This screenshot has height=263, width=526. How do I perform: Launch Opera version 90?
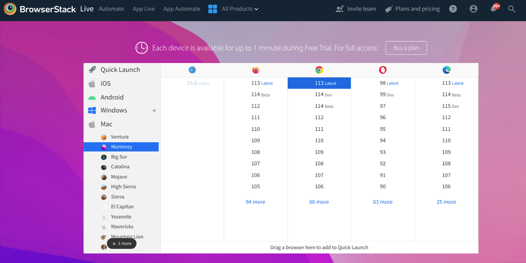383,187
